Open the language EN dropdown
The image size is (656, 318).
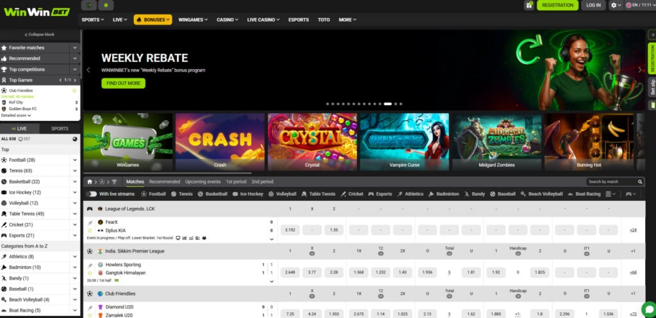[640, 5]
